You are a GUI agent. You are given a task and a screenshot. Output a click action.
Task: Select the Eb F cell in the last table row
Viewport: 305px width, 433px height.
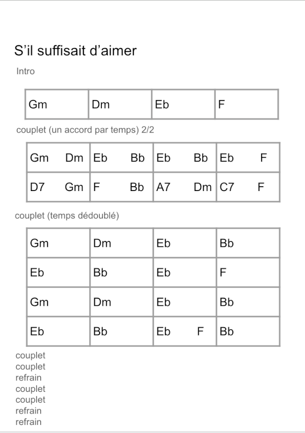[185, 331]
